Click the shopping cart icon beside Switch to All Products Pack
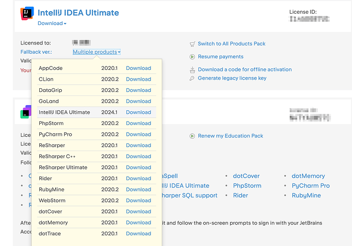This screenshot has height=246, width=352. point(192,44)
